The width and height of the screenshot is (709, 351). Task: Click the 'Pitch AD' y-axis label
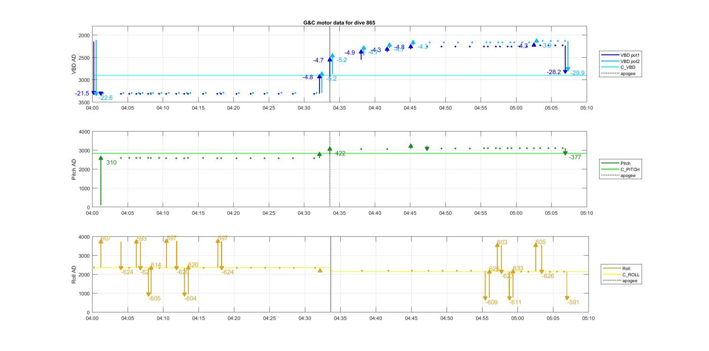pyautogui.click(x=74, y=169)
